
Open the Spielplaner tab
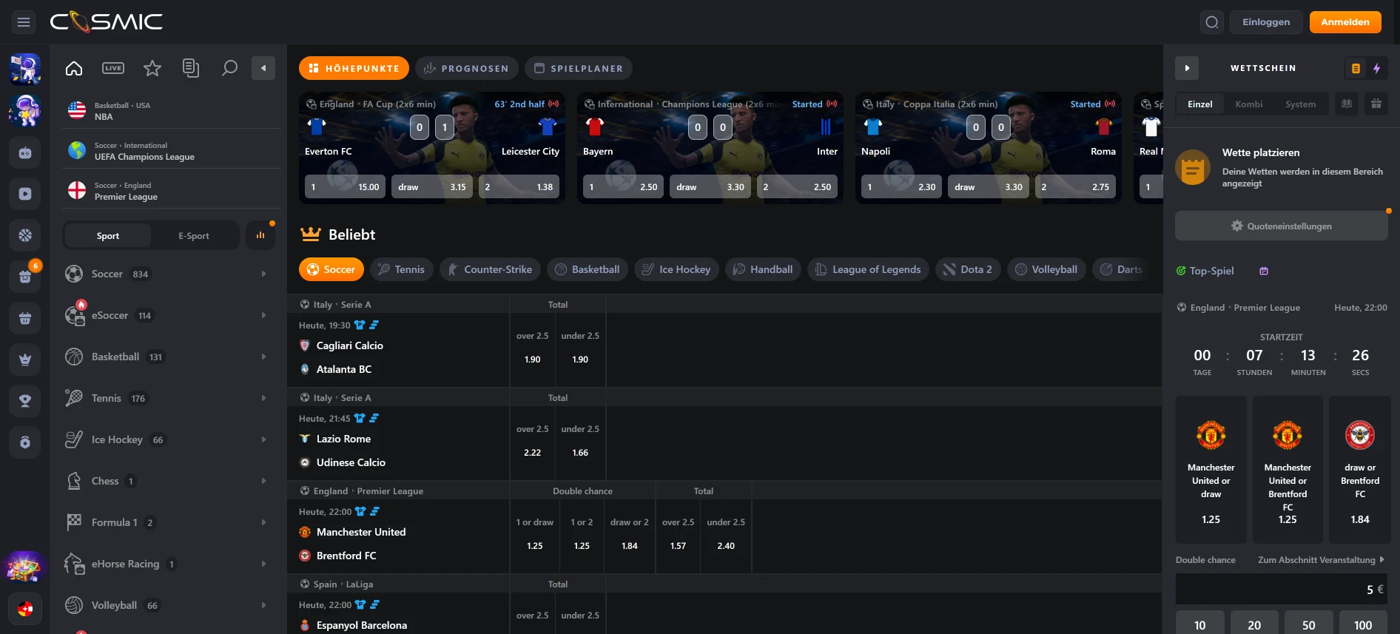point(579,68)
